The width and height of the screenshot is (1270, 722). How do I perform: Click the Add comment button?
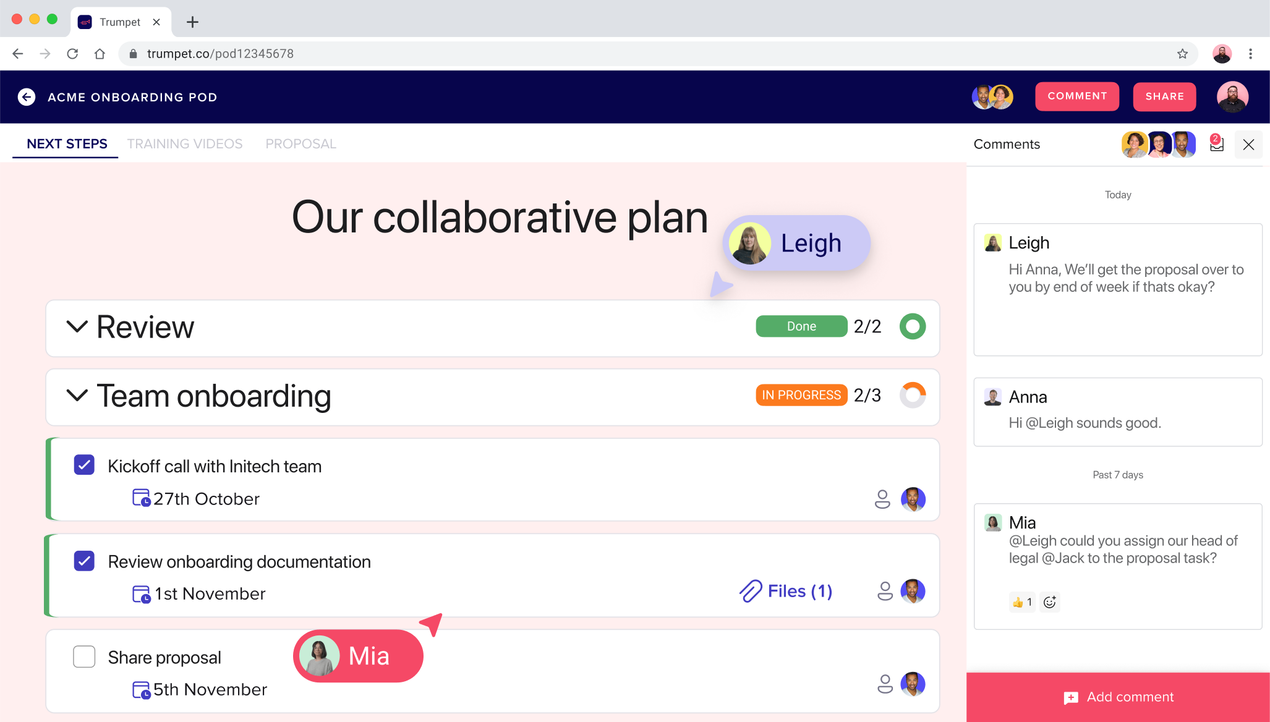tap(1118, 697)
